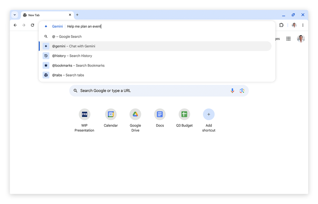Image resolution: width=318 pixels, height=204 pixels.
Task: Click the Gemini sparkle icon in address bar
Action: pos(46,26)
